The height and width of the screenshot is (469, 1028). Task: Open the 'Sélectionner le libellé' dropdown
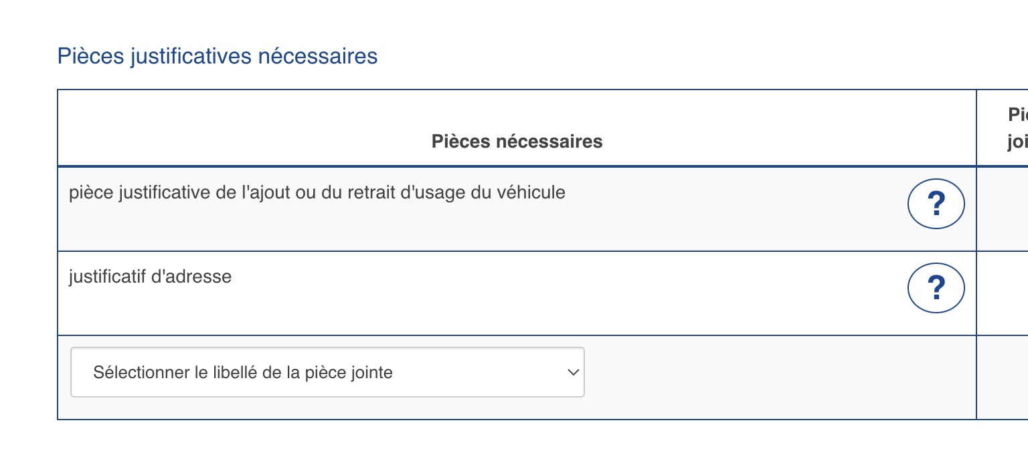tap(327, 372)
